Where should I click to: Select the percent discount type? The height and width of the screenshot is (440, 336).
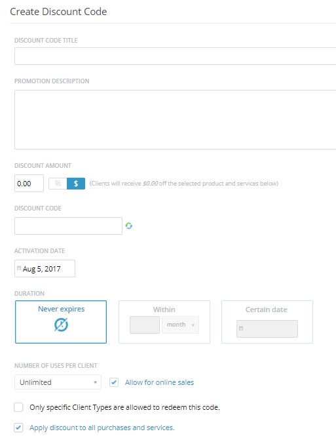tap(58, 184)
